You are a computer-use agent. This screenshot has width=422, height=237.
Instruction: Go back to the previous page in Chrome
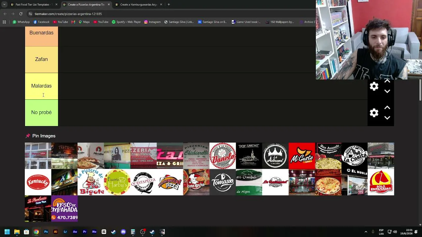click(x=5, y=14)
